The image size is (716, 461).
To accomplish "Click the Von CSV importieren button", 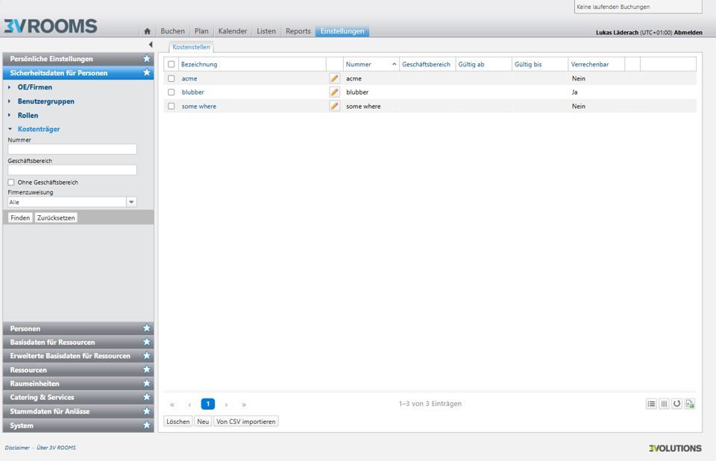I will pos(246,422).
